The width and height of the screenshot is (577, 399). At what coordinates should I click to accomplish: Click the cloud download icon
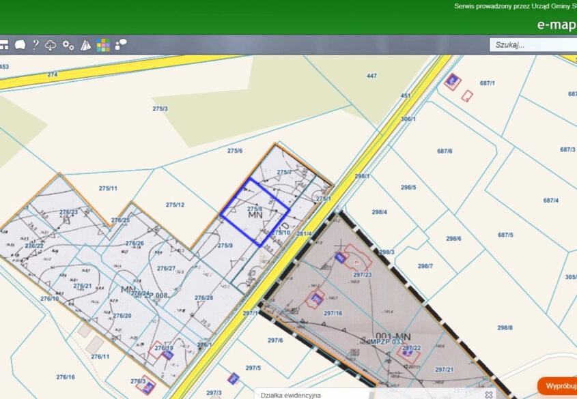point(51,45)
